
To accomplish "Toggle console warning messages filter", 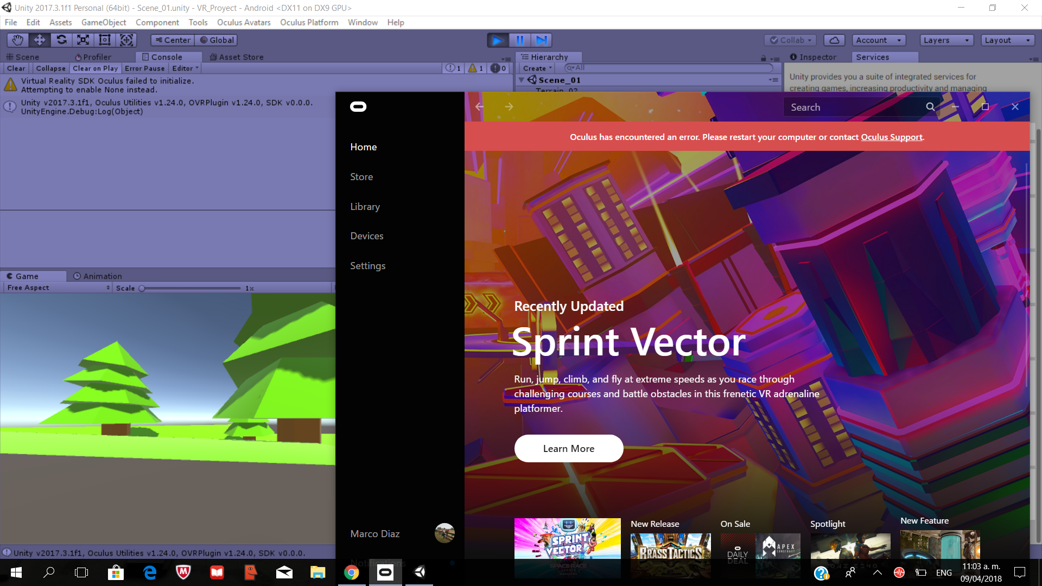I will coord(476,68).
